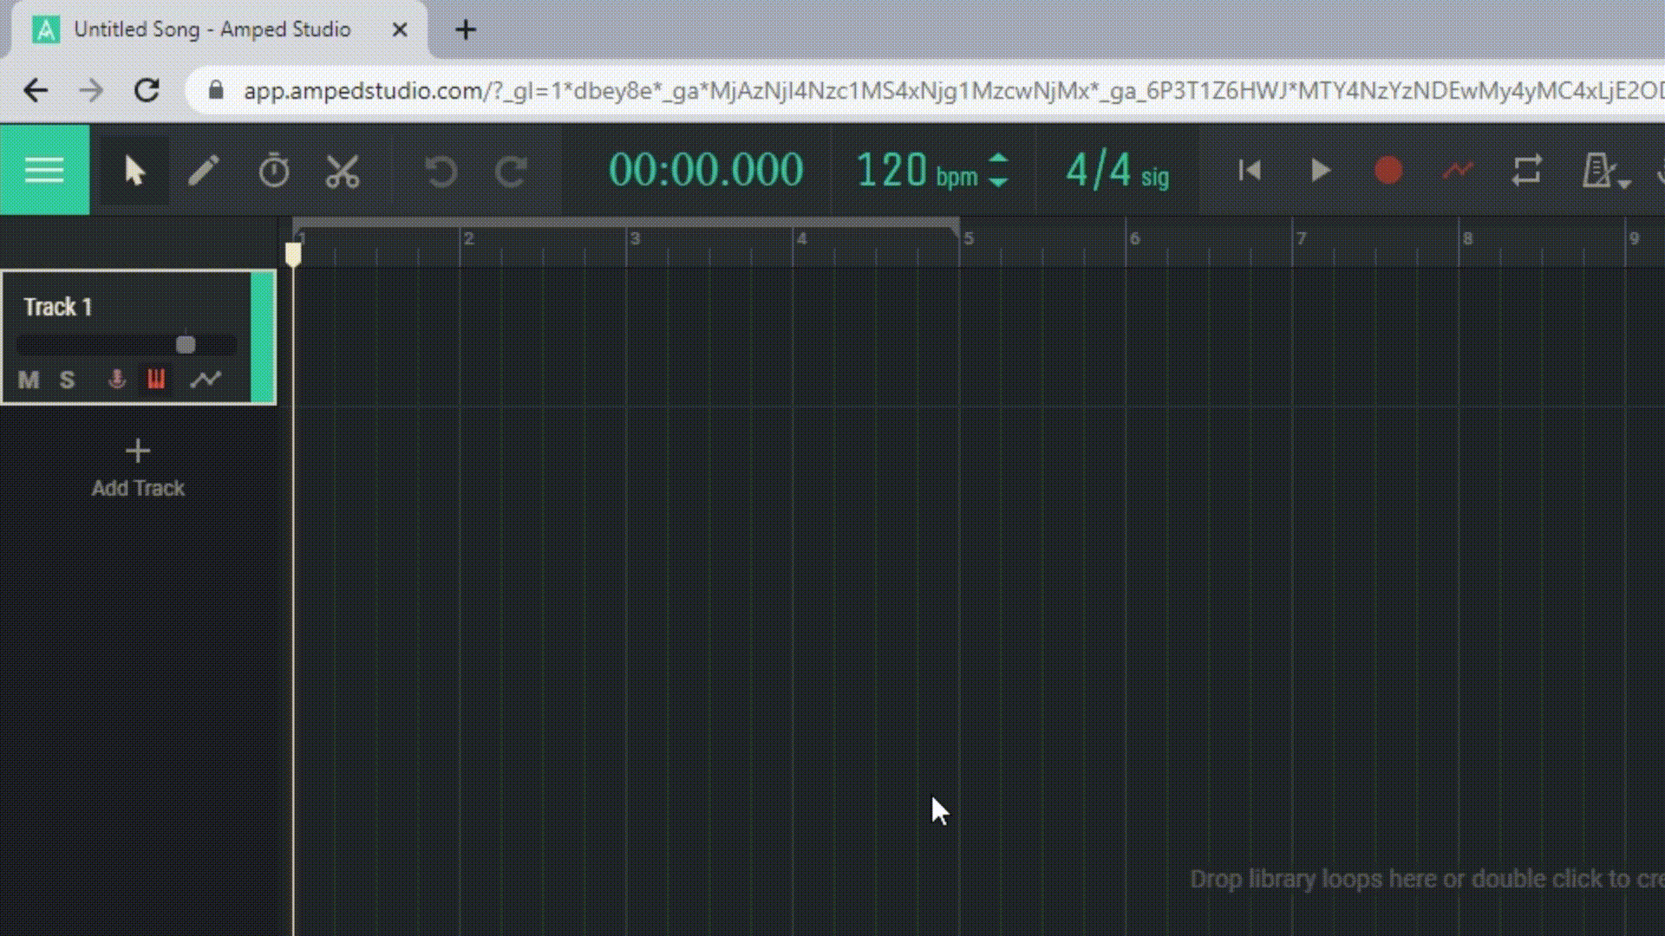Open the main hamburger menu
Screen dimensions: 1665x936
click(44, 170)
